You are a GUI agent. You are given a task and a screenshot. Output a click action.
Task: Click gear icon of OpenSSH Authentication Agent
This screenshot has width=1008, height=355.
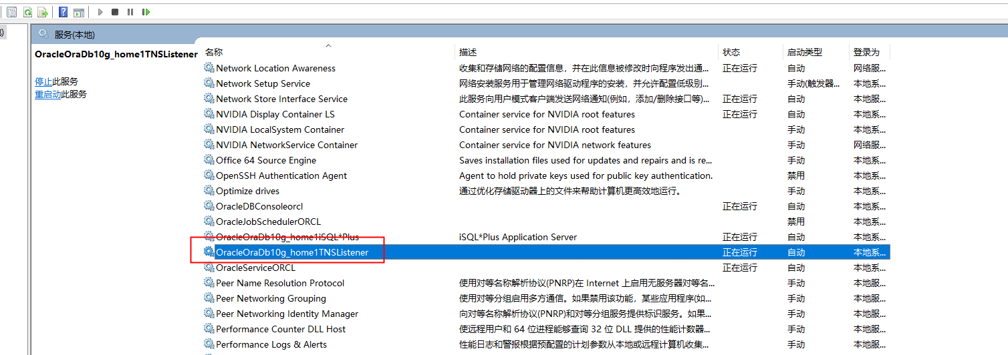209,175
